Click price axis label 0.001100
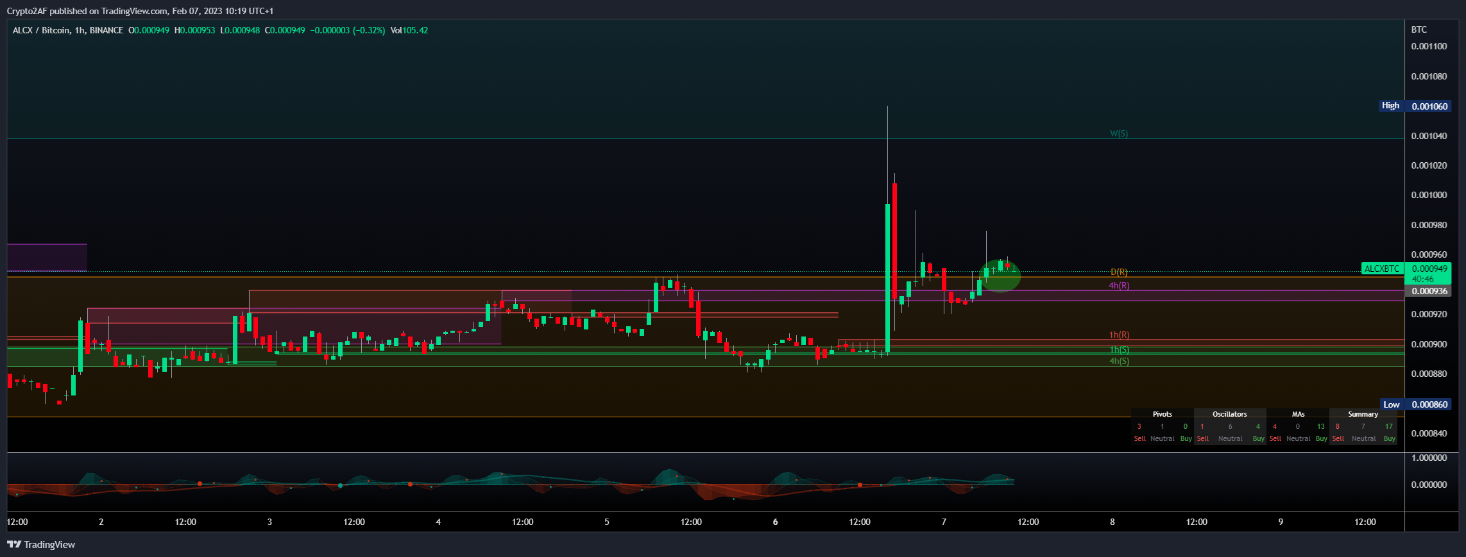Image resolution: width=1466 pixels, height=557 pixels. click(1428, 46)
